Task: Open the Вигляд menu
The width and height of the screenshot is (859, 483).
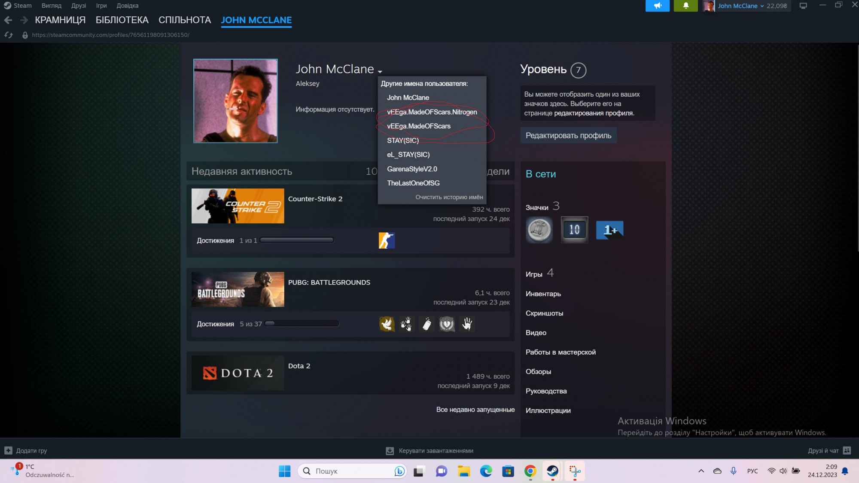Action: 51,6
